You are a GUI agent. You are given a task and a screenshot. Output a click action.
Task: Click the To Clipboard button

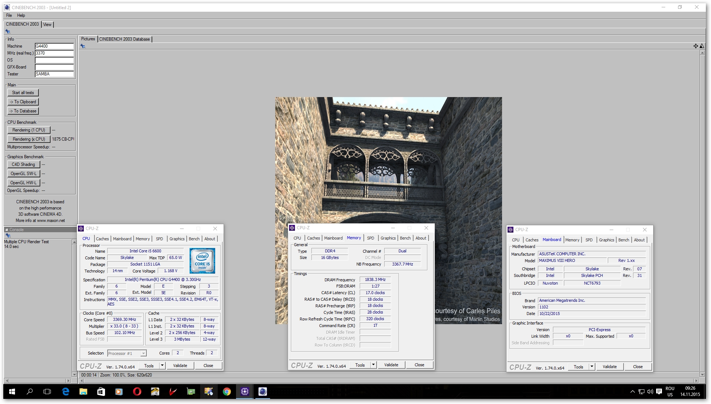[x=23, y=102]
